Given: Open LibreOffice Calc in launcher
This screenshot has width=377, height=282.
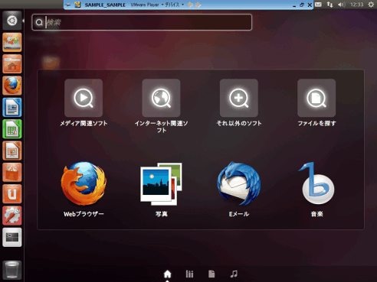Looking at the screenshot, I should (12, 129).
